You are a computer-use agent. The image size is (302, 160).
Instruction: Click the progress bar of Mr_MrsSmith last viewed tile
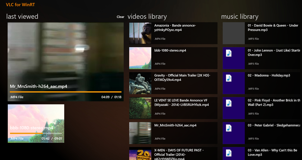[66, 92]
